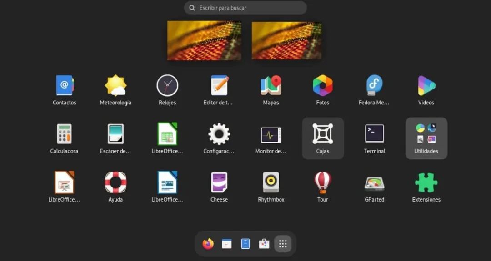Open the Cajas virtual machines app
491x261 pixels.
323,138
